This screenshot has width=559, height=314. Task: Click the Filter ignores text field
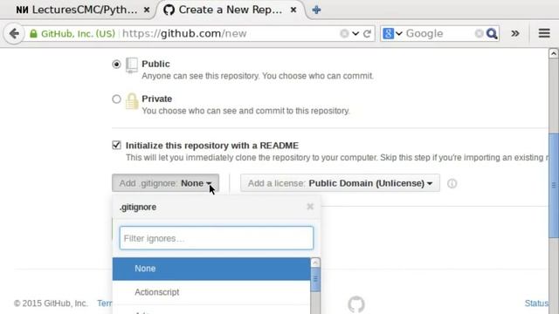coord(217,238)
